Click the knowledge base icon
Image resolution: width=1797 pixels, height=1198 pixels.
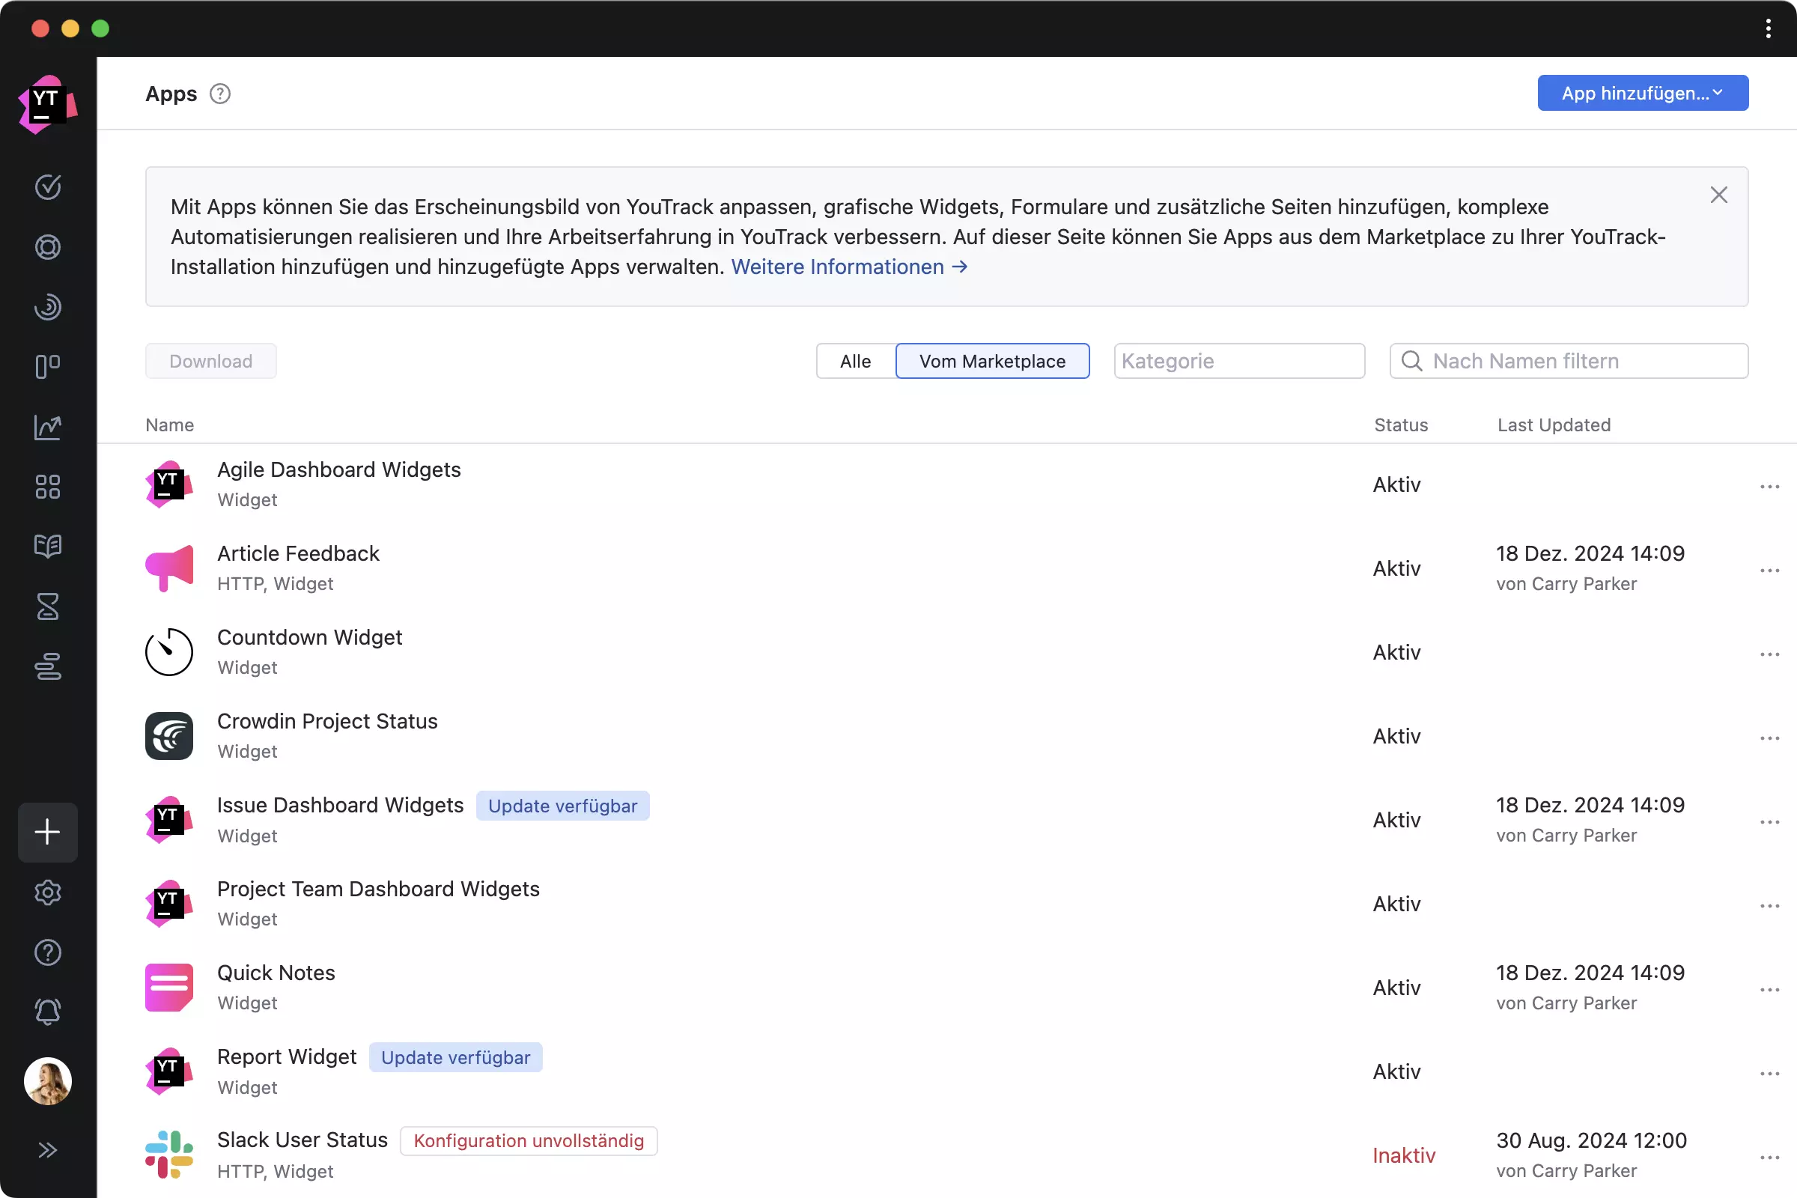point(48,547)
